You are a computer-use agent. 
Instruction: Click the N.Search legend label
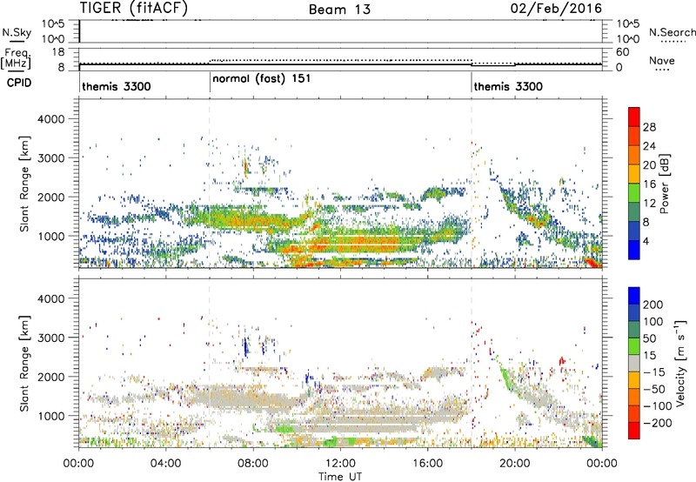[672, 32]
